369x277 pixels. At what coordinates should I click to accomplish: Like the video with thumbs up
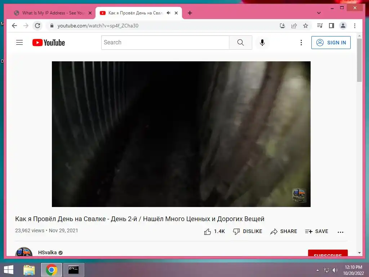(214, 232)
